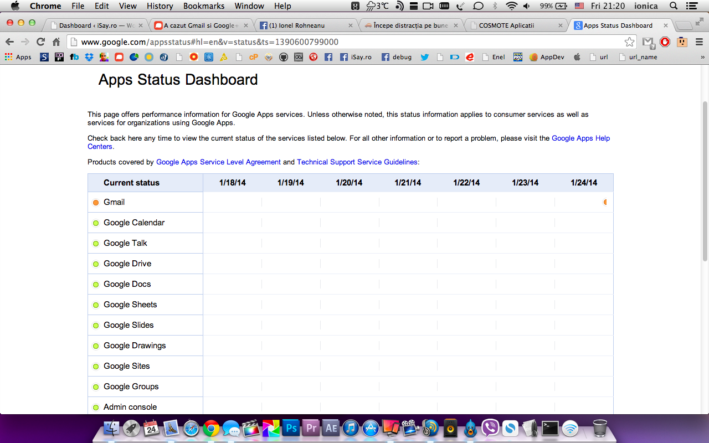Image resolution: width=709 pixels, height=443 pixels.
Task: Reload the page with the refresh icon
Action: [40, 42]
